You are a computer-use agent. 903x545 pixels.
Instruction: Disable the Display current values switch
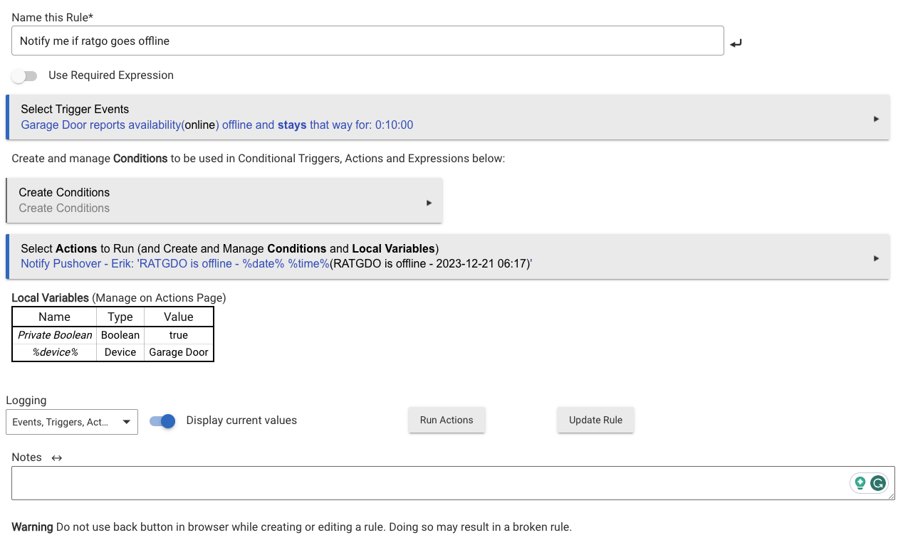click(x=163, y=421)
